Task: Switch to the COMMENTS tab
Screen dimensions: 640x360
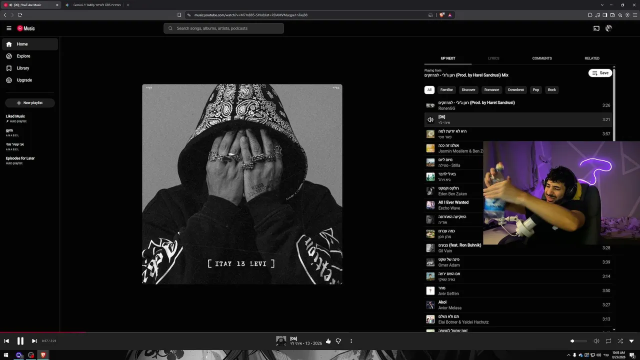Action: [542, 58]
